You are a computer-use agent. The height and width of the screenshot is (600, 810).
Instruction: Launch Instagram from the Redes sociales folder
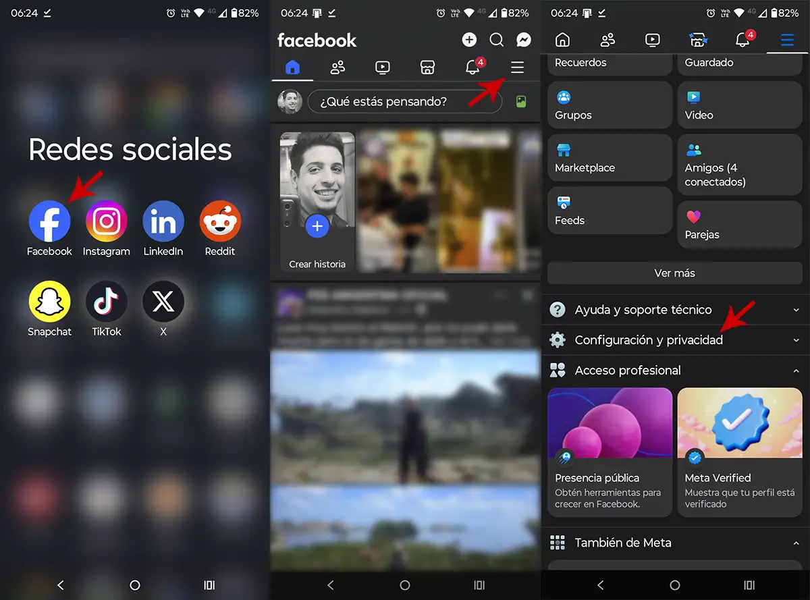click(x=106, y=221)
